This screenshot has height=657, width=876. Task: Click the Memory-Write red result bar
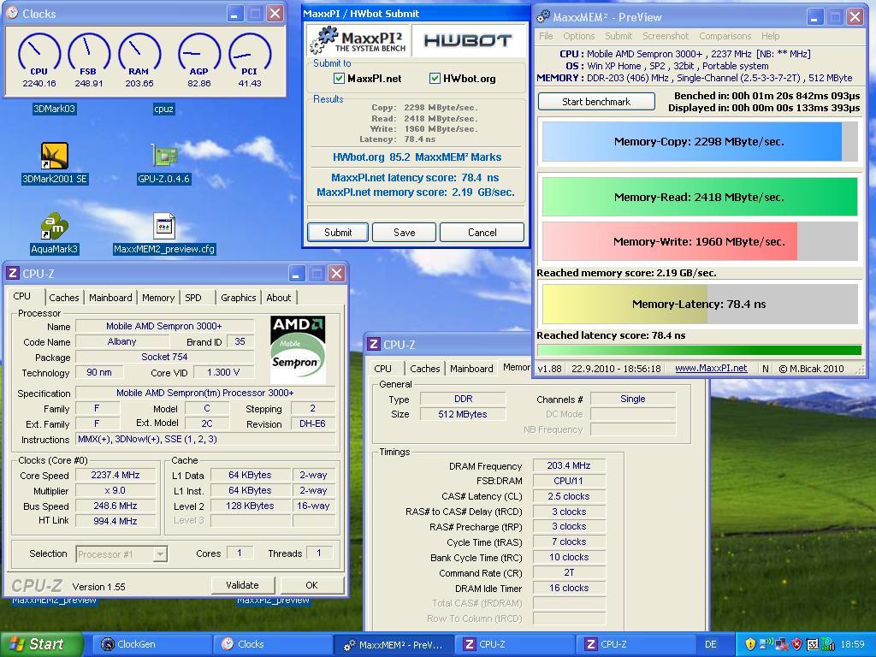[700, 241]
